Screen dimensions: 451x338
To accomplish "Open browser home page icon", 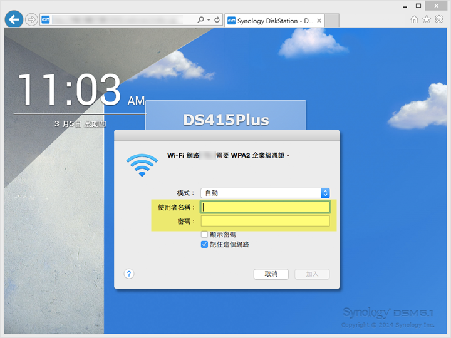I will (414, 19).
